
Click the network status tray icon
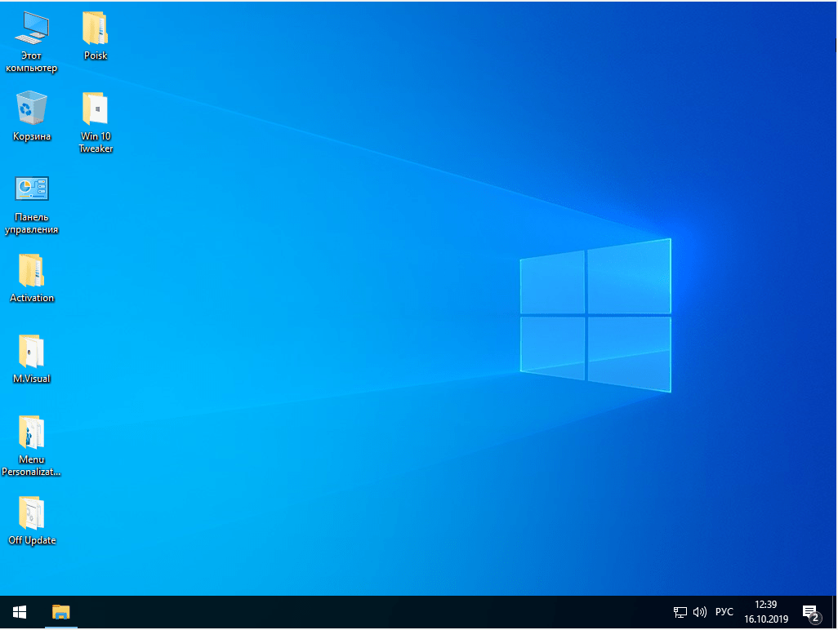(680, 611)
